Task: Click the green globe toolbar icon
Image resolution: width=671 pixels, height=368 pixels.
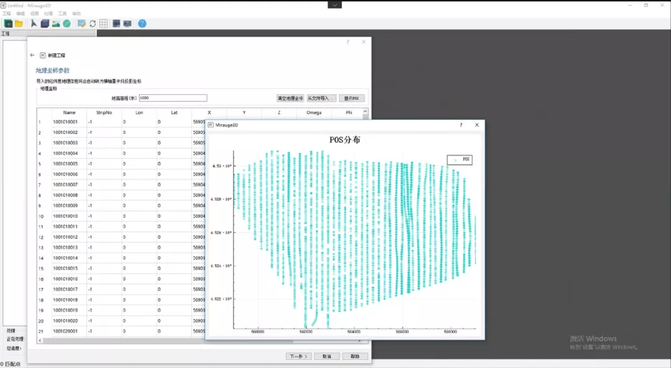Action: click(66, 24)
